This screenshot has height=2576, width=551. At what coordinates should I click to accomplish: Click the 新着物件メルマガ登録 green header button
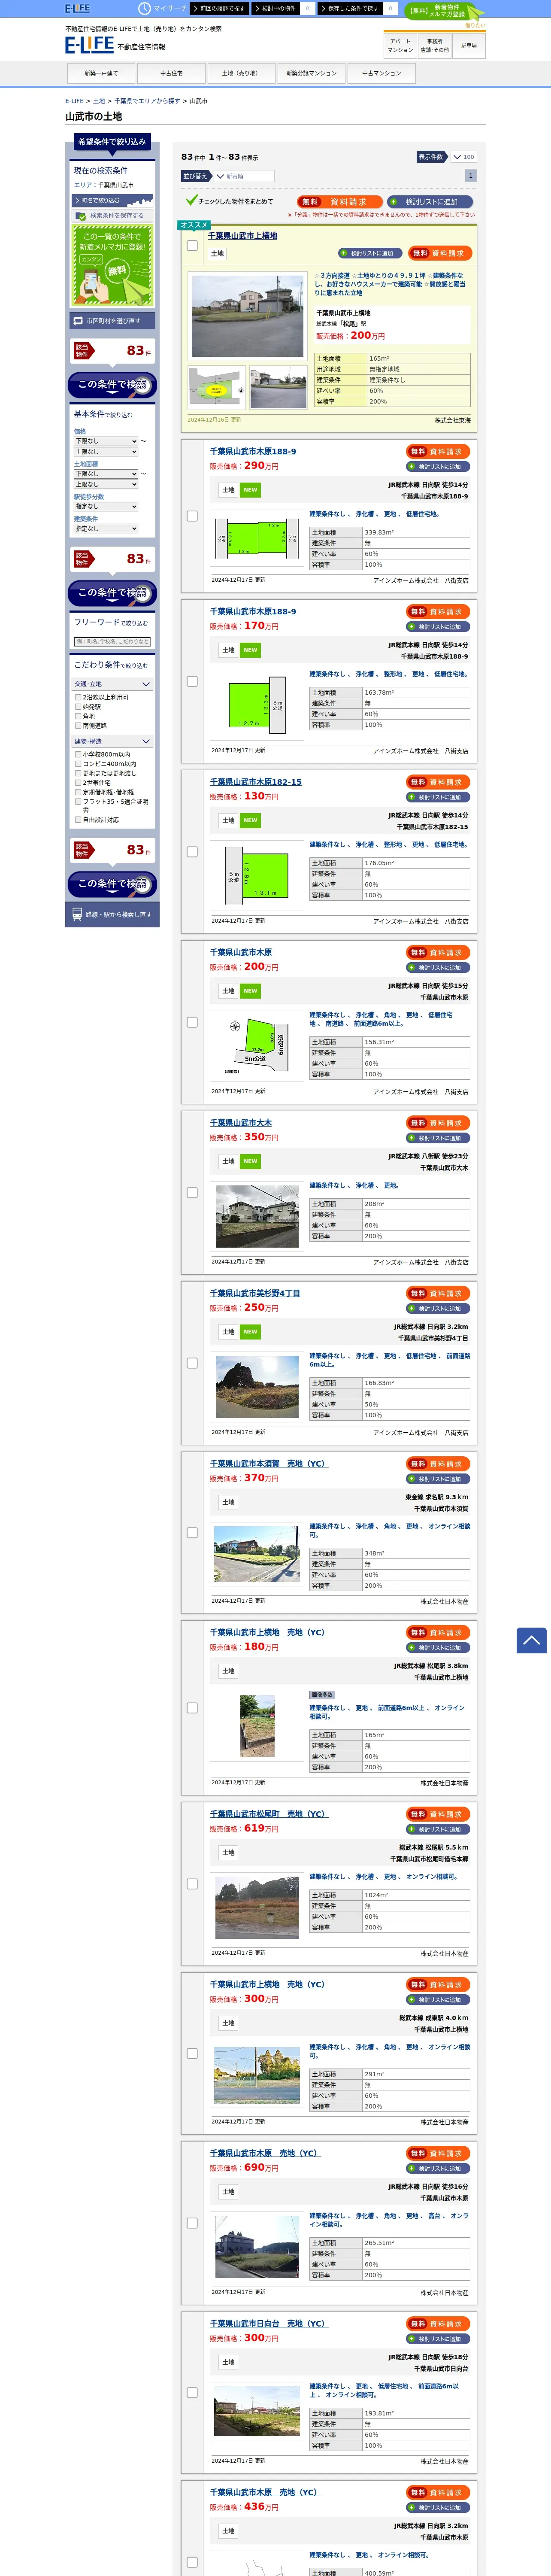point(444,11)
